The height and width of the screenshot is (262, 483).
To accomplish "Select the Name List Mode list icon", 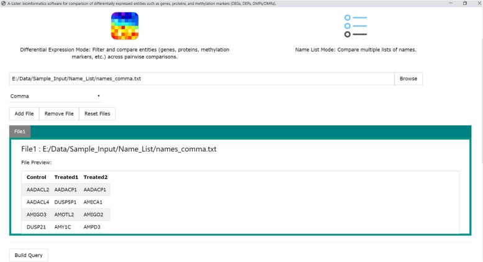I will [355, 26].
